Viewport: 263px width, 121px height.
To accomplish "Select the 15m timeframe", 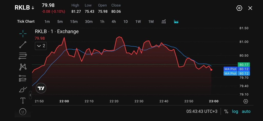I will click(74, 21).
